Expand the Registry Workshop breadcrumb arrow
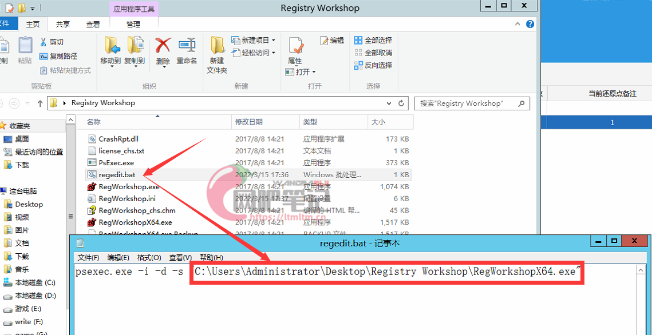This screenshot has width=652, height=335. coord(65,103)
